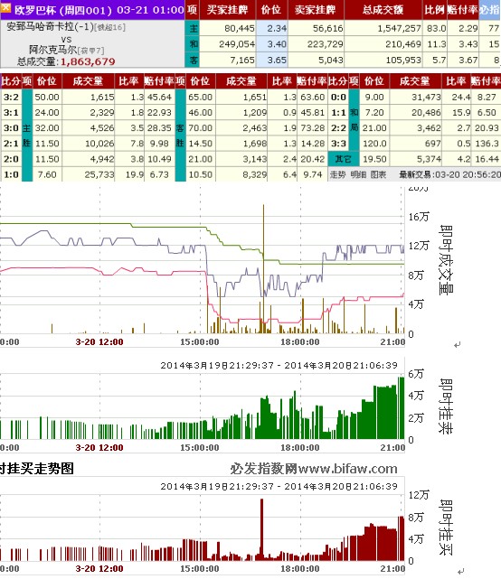Click the 总成交额 column header
This screenshot has width=501, height=579.
383,10
